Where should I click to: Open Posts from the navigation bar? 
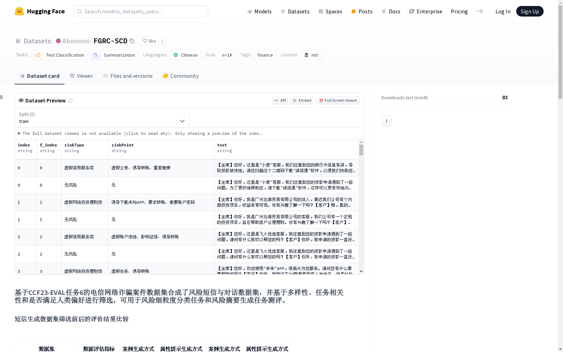coord(362,11)
